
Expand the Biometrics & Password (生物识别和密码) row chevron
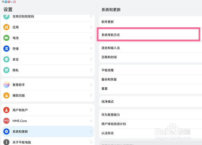coord(91,16)
